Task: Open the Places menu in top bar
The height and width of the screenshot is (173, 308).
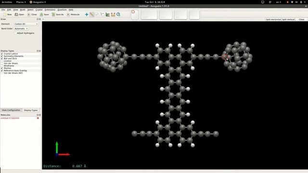Action: 21,2
